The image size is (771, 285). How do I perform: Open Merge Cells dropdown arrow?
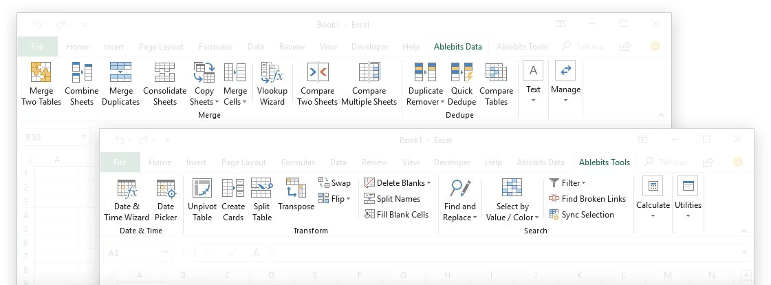click(x=244, y=103)
